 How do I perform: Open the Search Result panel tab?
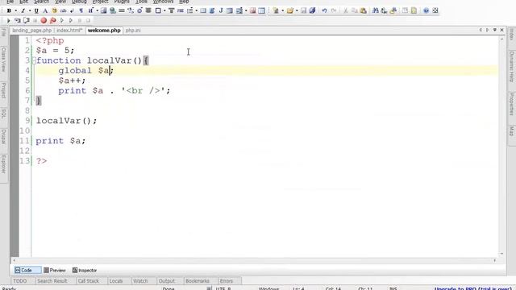pos(52,281)
